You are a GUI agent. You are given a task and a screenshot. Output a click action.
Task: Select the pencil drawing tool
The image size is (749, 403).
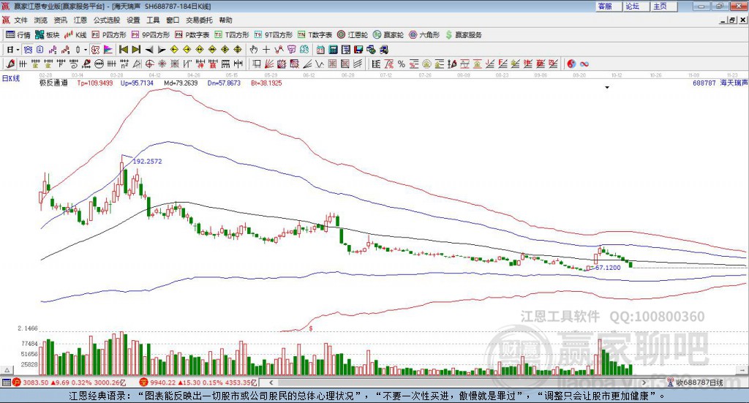coord(10,64)
